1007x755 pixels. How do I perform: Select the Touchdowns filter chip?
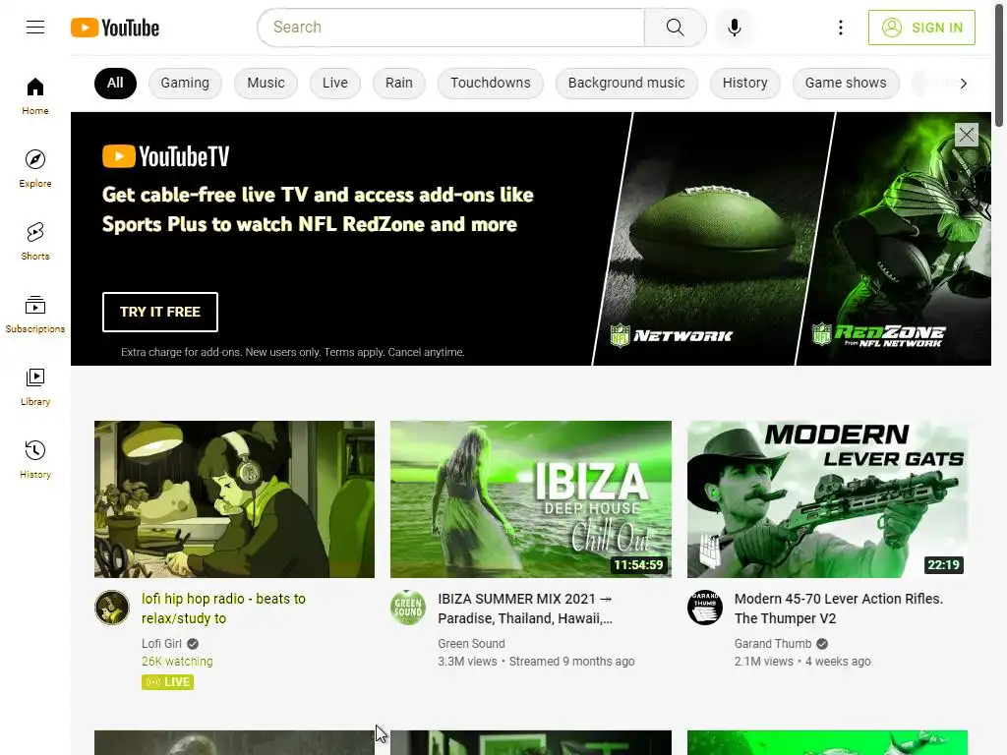point(490,83)
